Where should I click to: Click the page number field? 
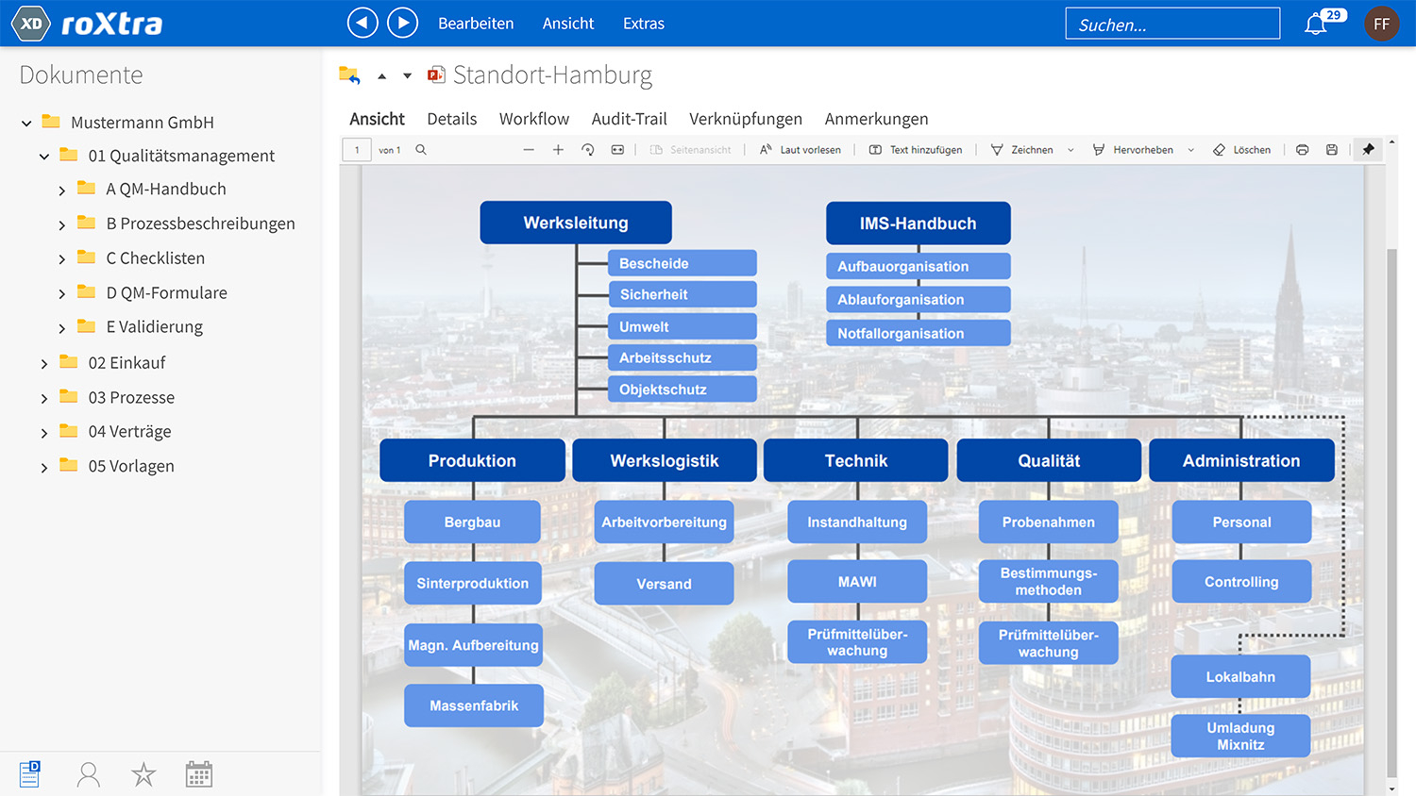[357, 150]
